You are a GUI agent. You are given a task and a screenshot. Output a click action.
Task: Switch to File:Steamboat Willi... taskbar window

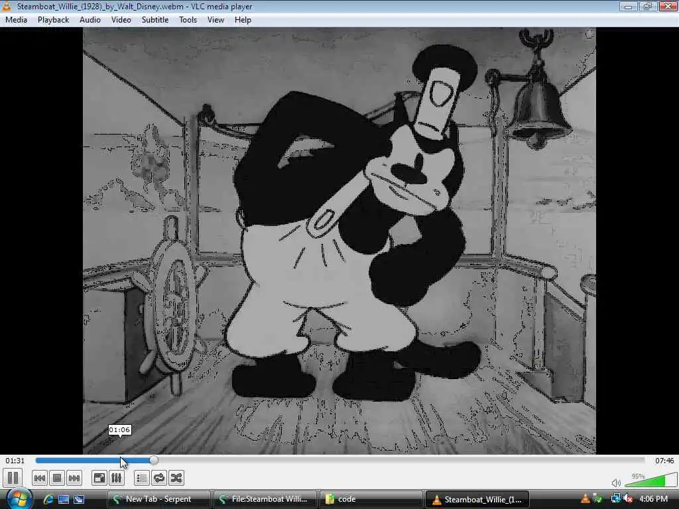pos(265,499)
